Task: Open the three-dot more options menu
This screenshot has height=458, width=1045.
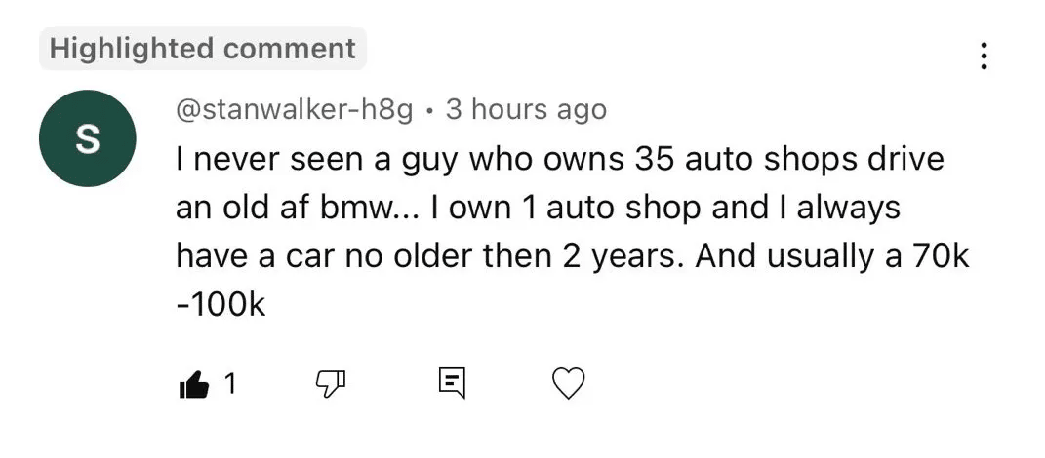Action: coord(984,57)
